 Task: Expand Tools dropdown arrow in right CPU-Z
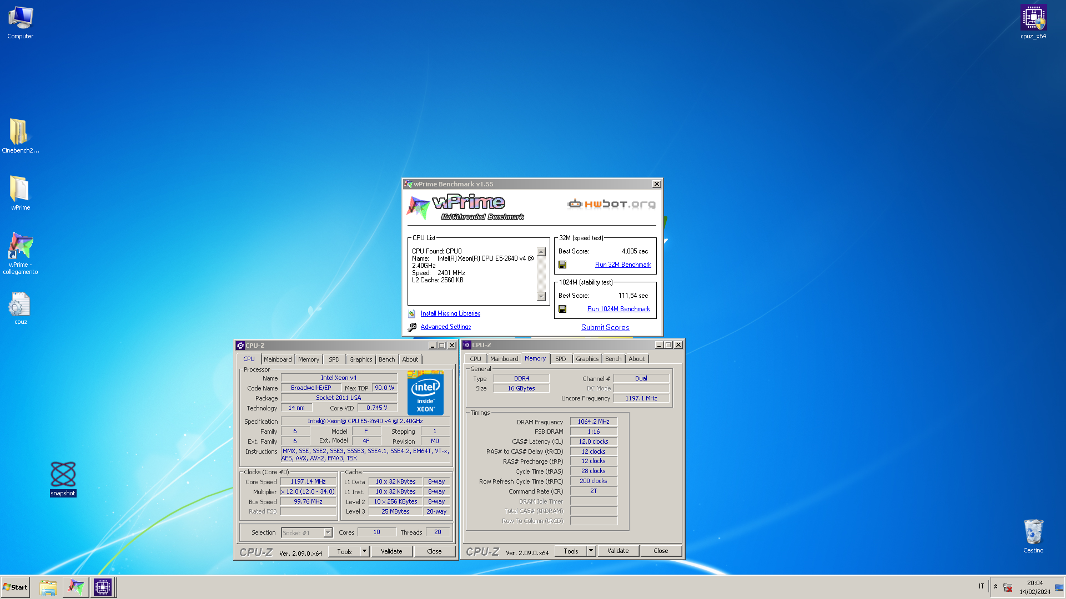591,551
